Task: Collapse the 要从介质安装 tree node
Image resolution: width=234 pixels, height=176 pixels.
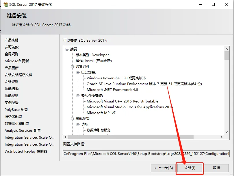Action: pyautogui.click(x=78, y=96)
